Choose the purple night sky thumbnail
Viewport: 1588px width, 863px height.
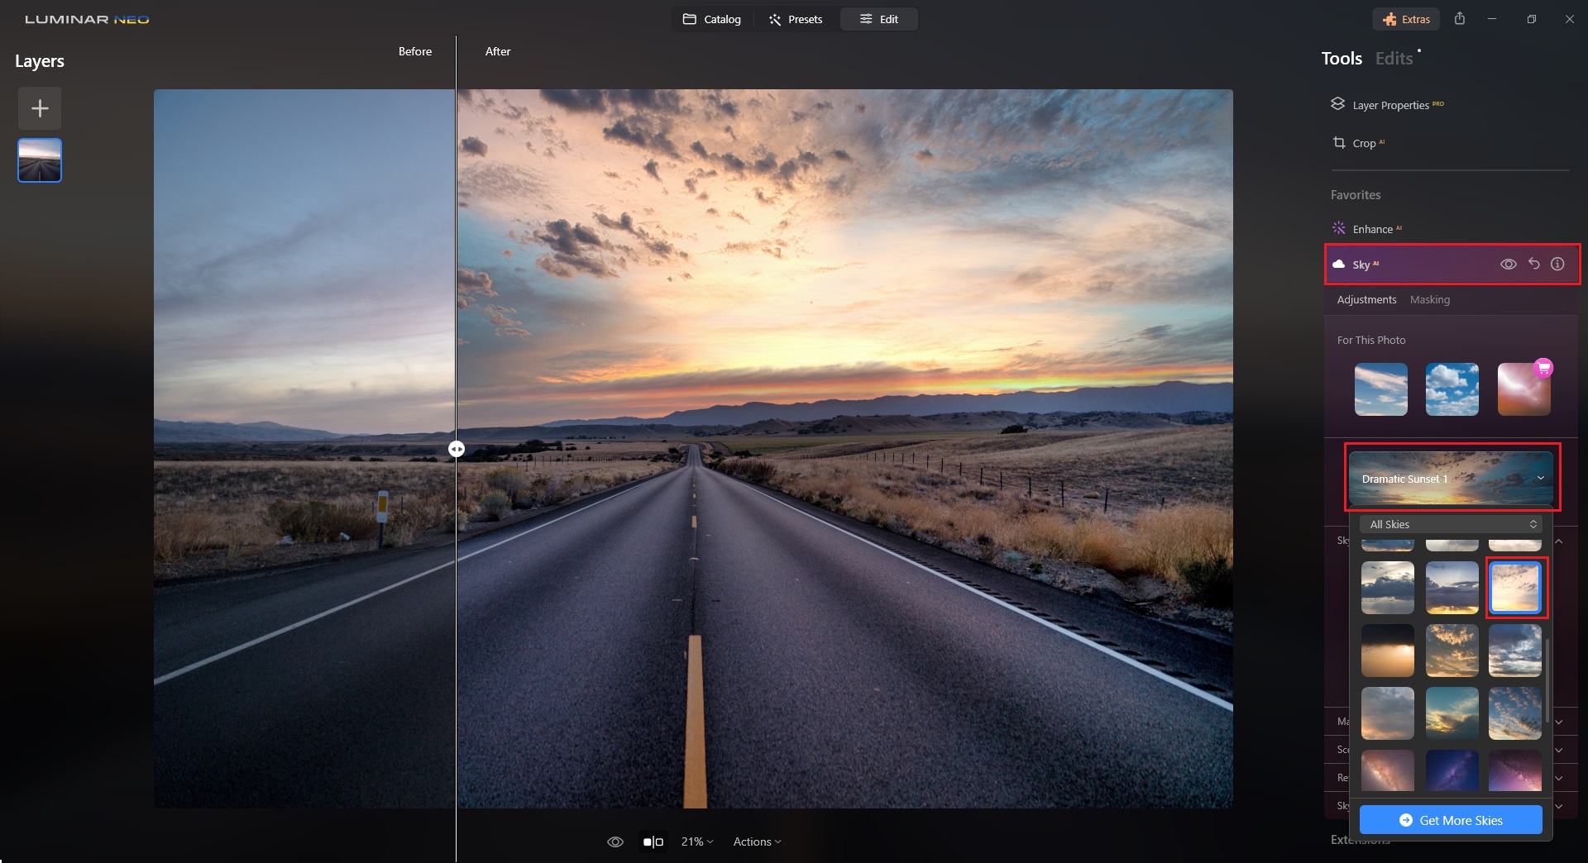pos(1515,771)
